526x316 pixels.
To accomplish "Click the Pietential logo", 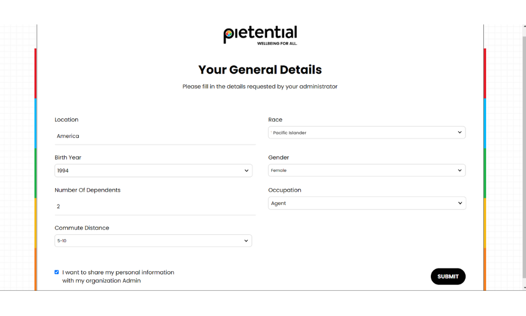I will pyautogui.click(x=260, y=35).
